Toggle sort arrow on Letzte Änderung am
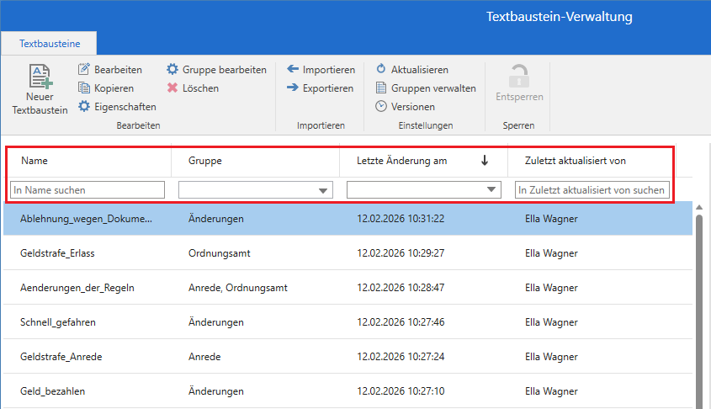 (485, 161)
